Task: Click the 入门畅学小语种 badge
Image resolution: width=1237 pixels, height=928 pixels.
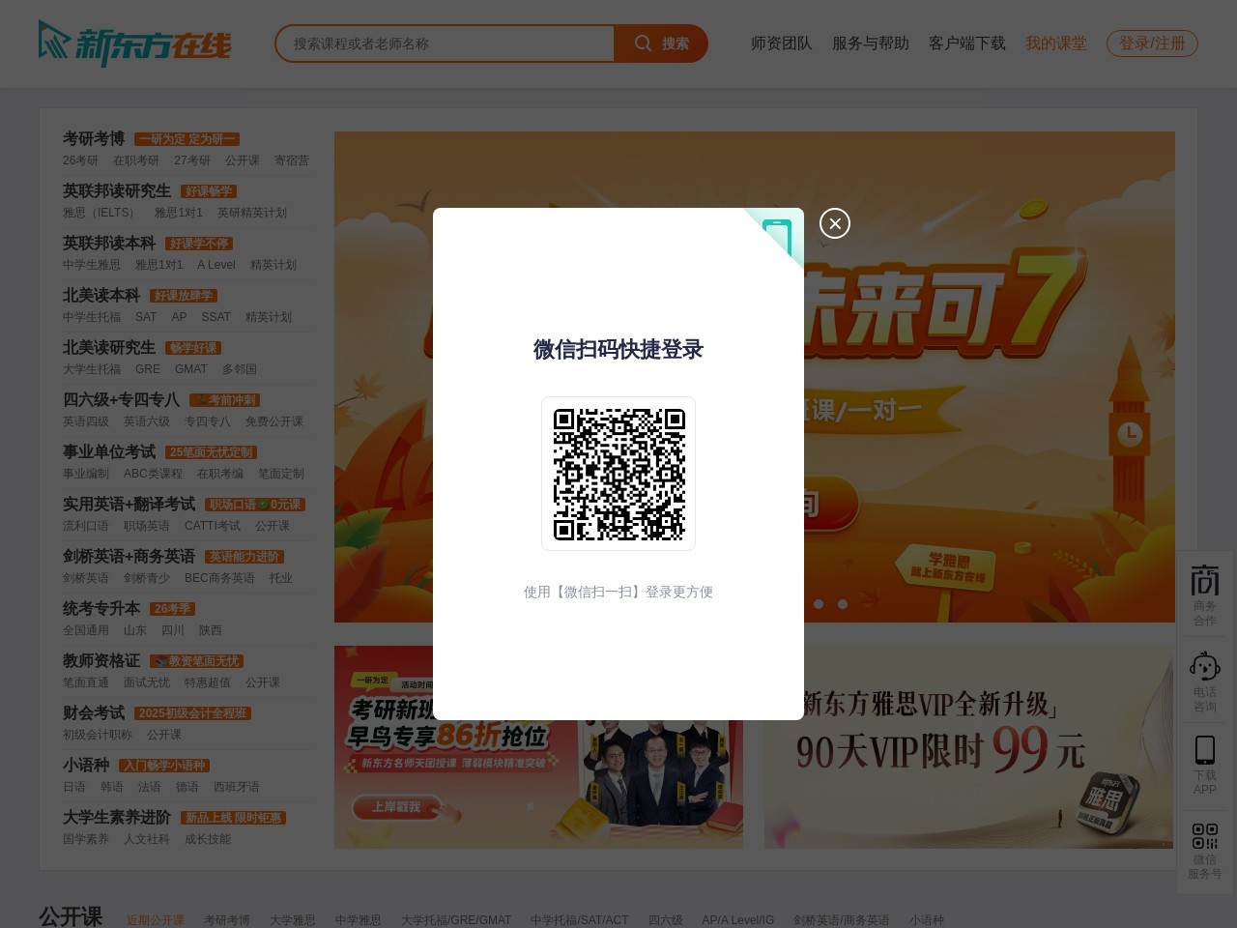Action: tap(164, 766)
